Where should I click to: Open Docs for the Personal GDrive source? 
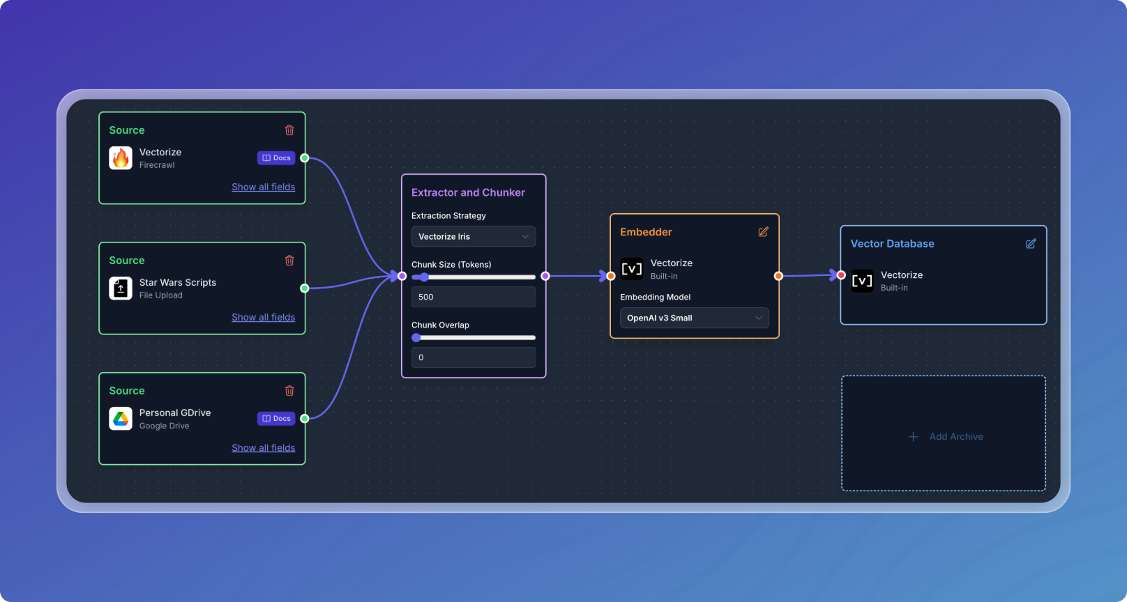(x=276, y=419)
